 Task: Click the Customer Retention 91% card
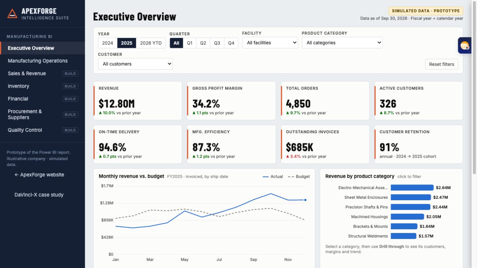click(x=419, y=145)
